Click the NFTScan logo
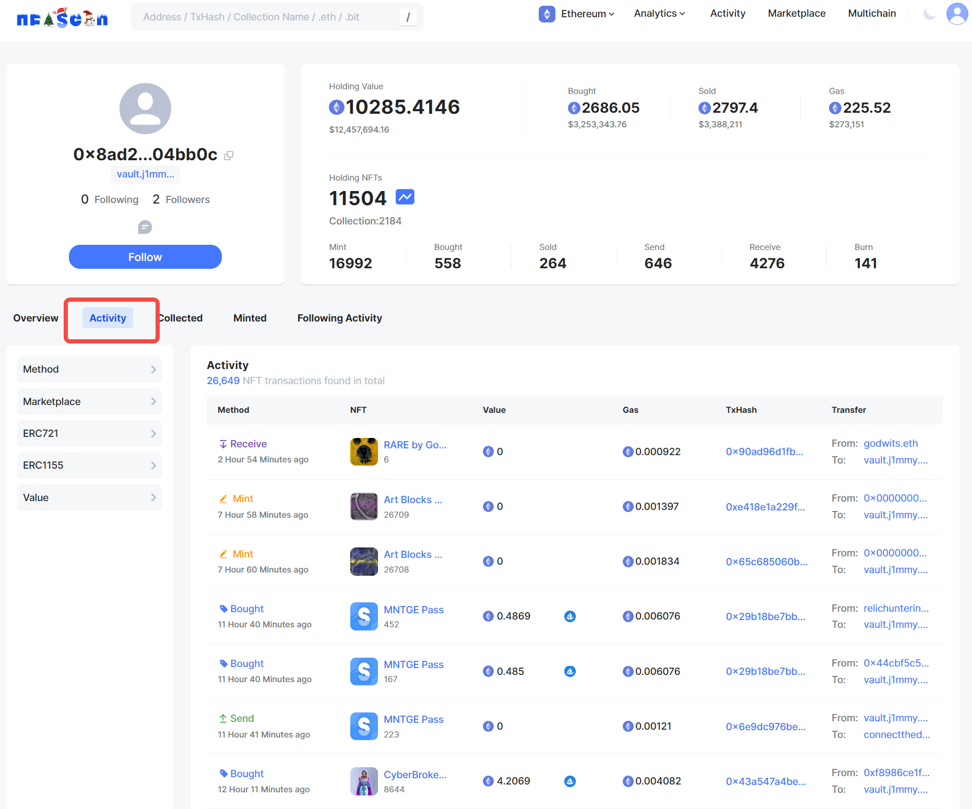Image resolution: width=972 pixels, height=809 pixels. [x=62, y=18]
